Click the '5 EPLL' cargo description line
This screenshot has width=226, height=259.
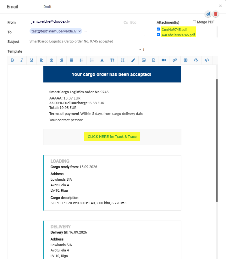88,203
